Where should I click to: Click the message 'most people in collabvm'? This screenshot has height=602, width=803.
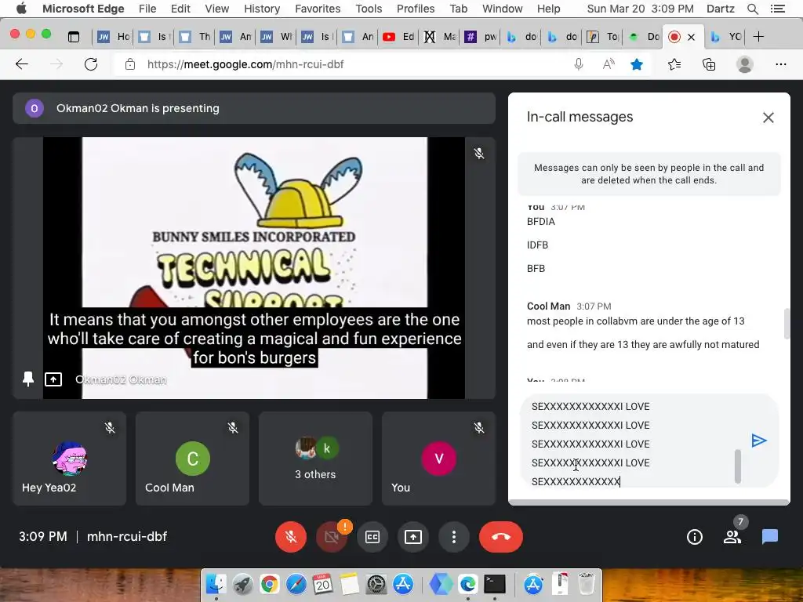point(635,321)
